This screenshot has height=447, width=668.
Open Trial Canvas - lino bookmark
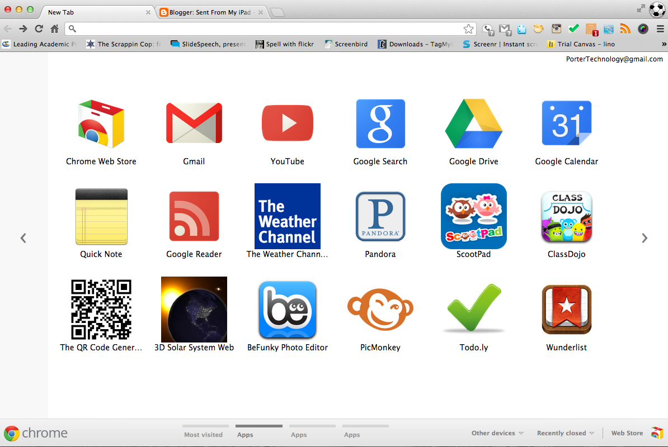581,44
